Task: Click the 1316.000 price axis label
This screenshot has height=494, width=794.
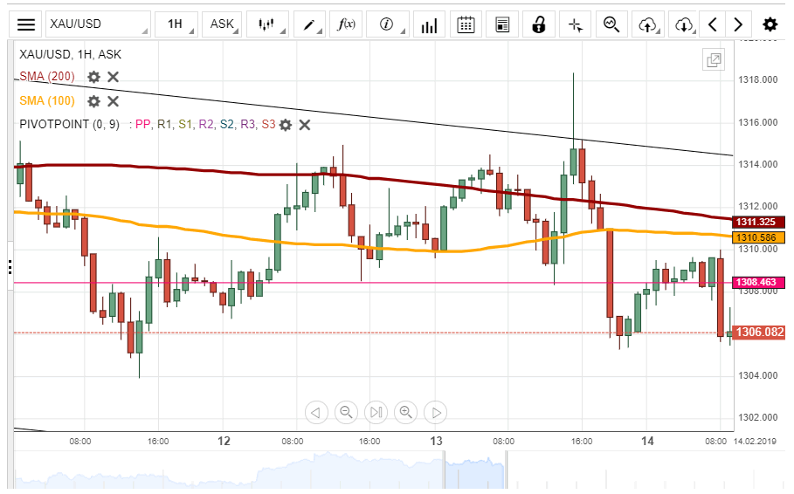Action: point(757,122)
